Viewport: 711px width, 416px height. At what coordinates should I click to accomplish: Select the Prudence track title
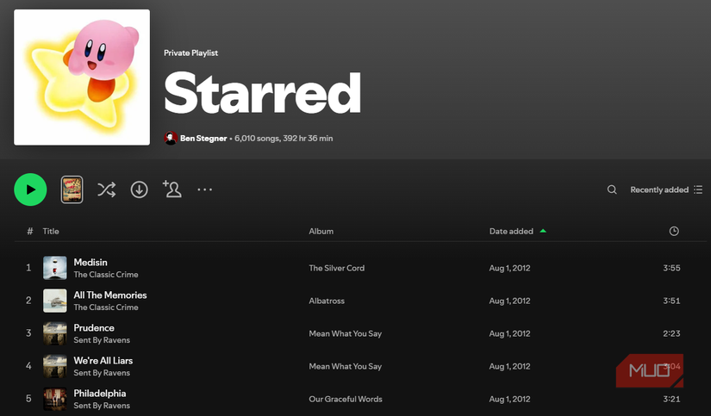click(94, 327)
